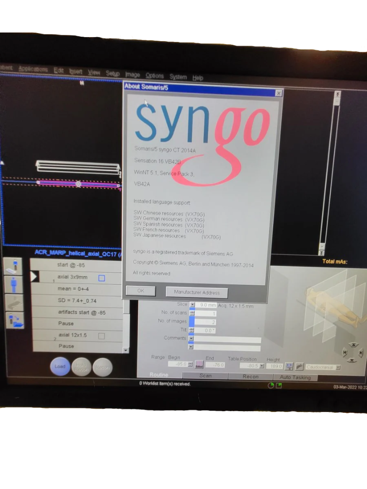Click the Hold Recon button
The image size is (367, 489).
point(81,367)
